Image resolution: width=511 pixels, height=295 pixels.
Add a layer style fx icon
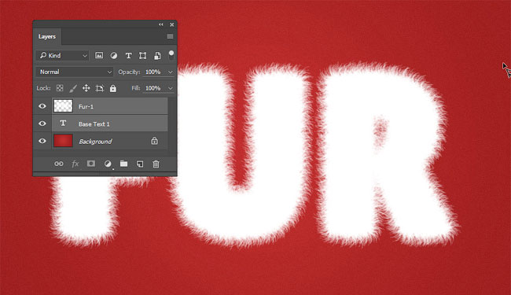click(75, 164)
